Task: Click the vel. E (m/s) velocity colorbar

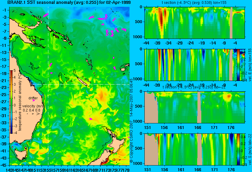Action: coord(238,65)
